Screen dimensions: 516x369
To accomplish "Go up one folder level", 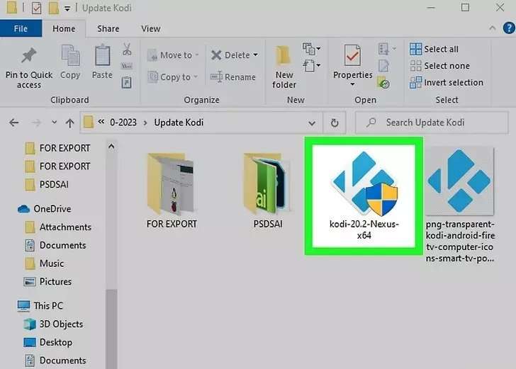I will [69, 123].
